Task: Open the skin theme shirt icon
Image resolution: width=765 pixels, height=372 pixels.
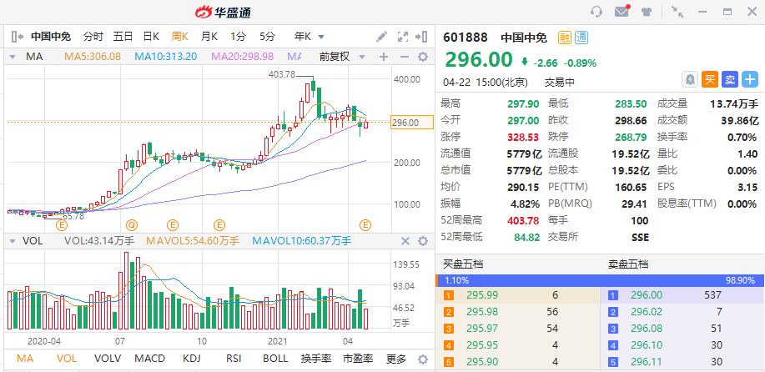Action: click(647, 13)
